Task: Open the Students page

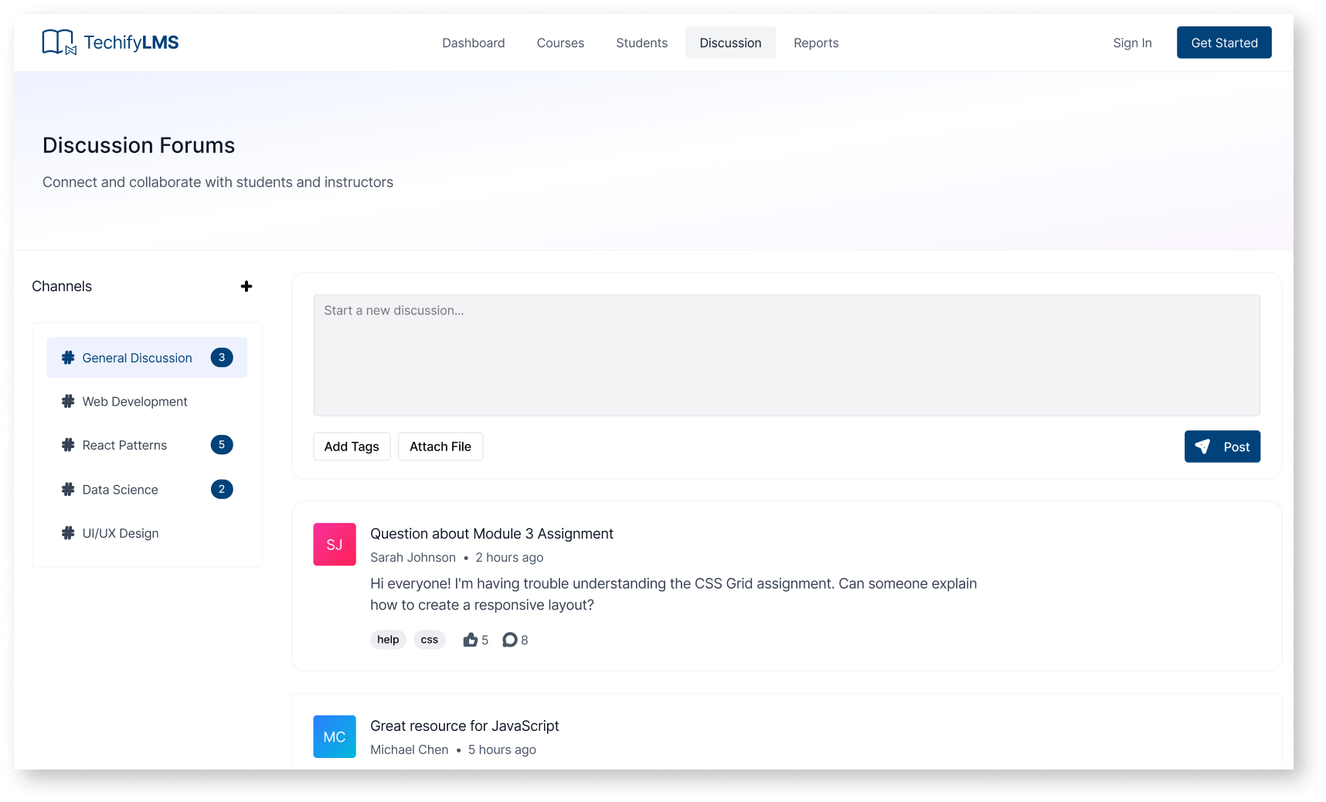Action: click(641, 43)
